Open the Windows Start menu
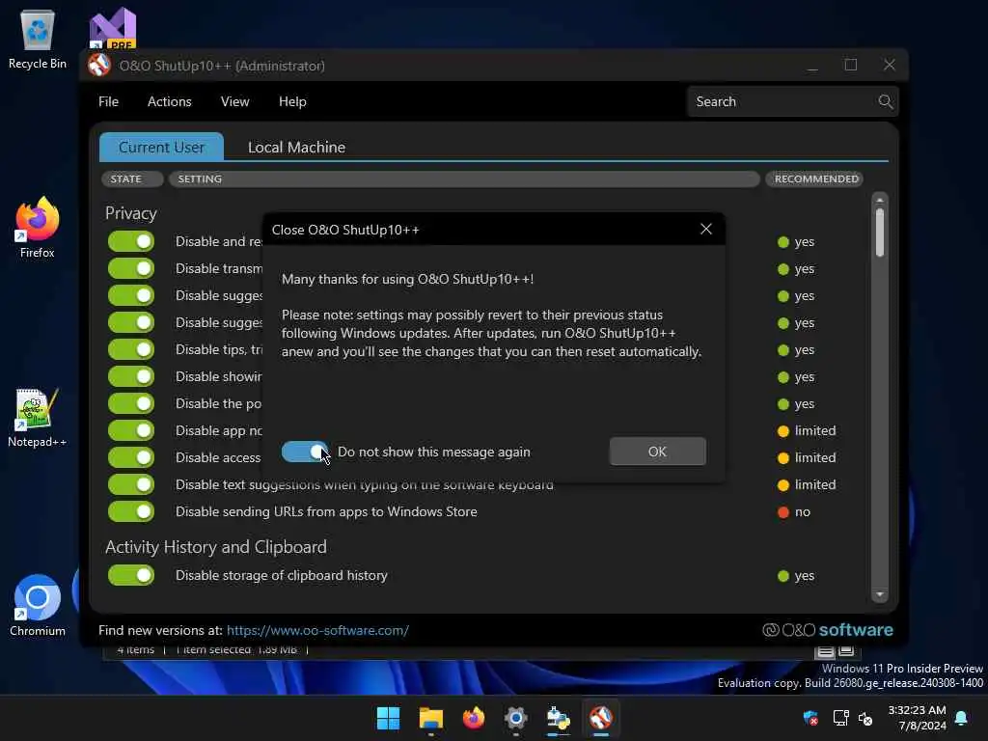Viewport: 988px width, 741px height. coord(388,718)
